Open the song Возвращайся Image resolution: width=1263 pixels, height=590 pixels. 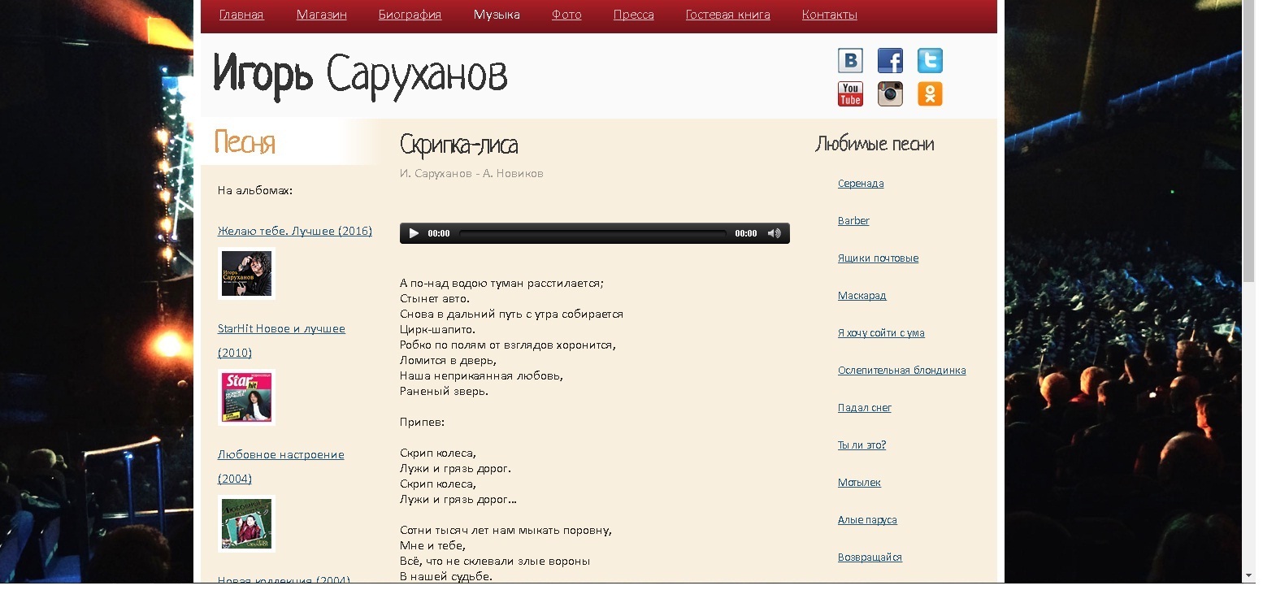(x=870, y=557)
